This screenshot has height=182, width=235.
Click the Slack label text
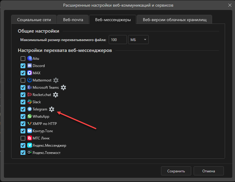click(37, 102)
